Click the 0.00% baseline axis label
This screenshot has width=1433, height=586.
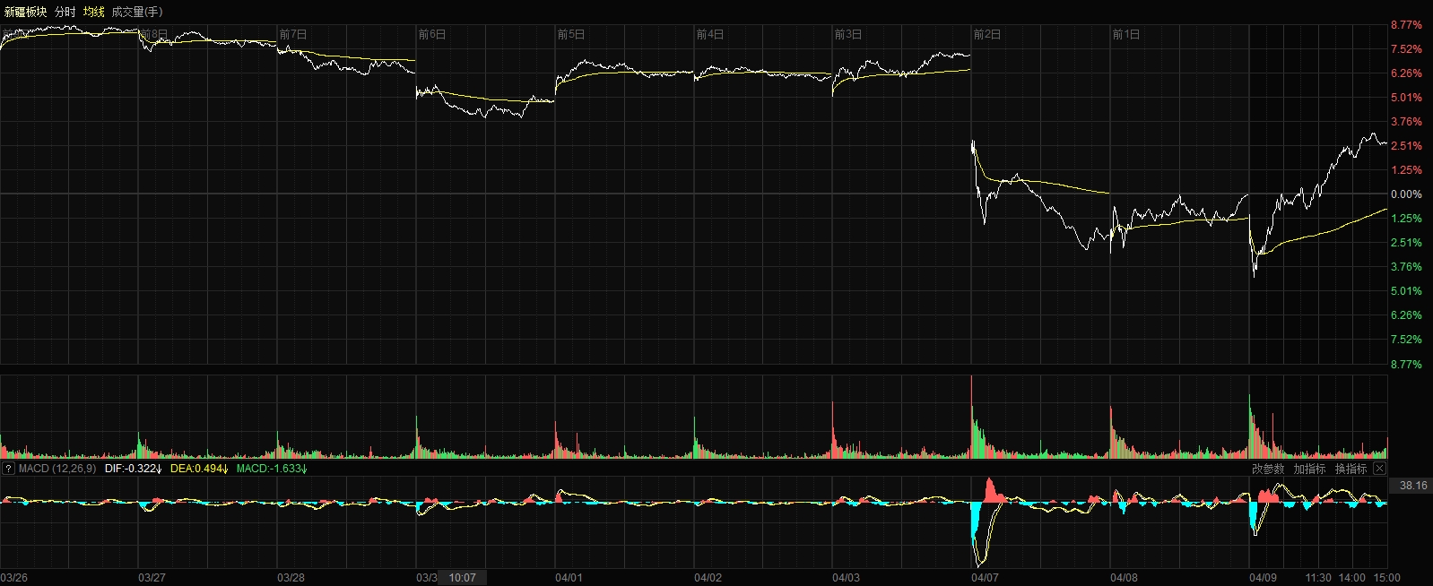(1406, 194)
